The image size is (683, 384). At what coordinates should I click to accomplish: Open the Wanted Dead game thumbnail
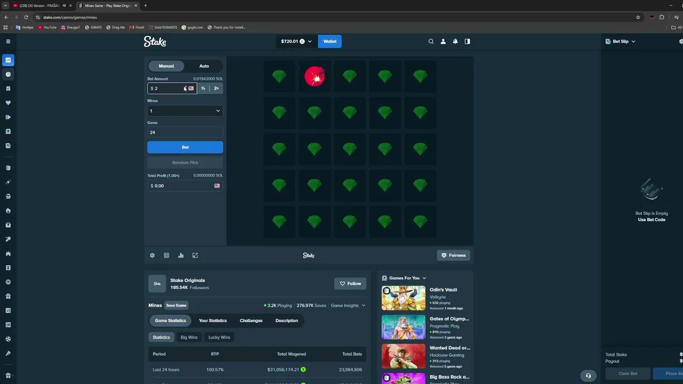pyautogui.click(x=403, y=356)
